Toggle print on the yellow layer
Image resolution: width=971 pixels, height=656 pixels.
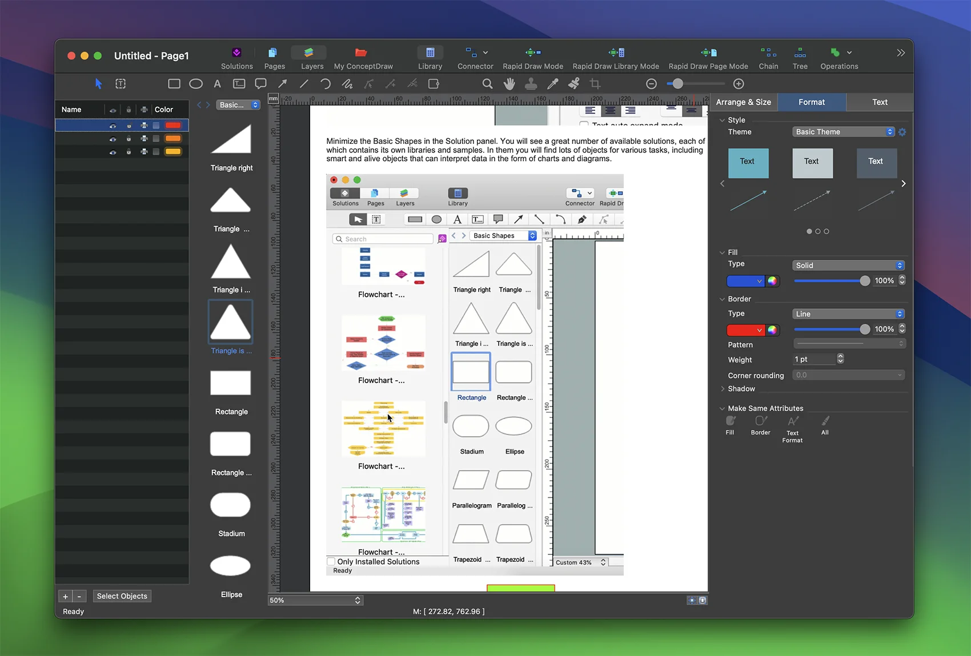(x=144, y=152)
